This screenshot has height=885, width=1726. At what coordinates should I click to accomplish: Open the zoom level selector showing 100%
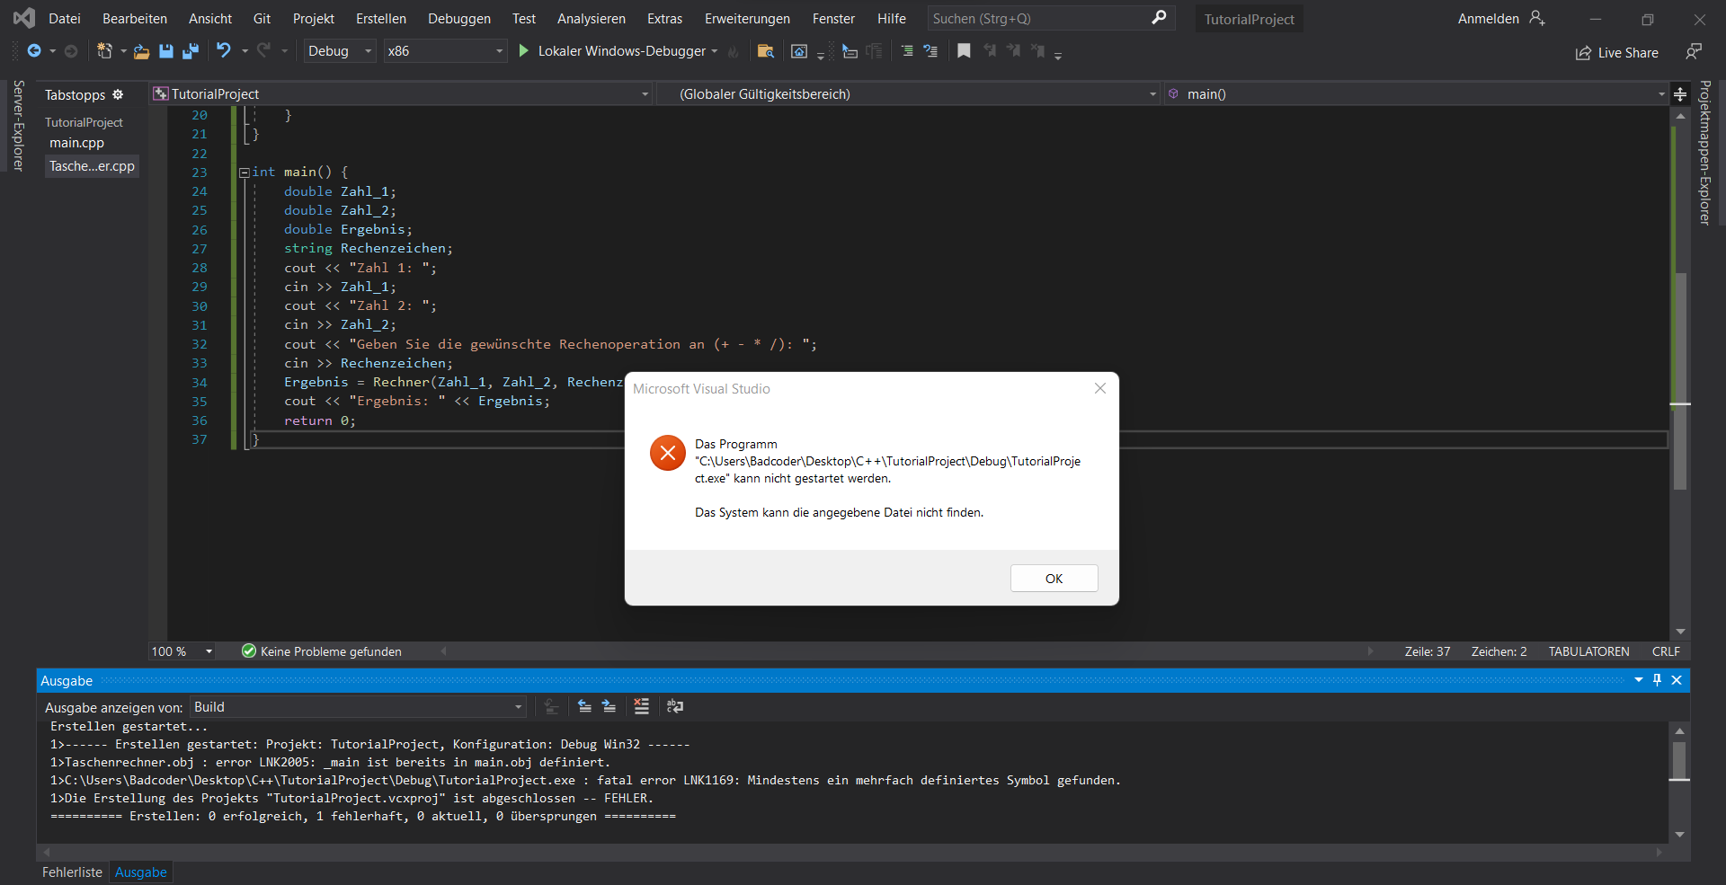click(x=180, y=650)
